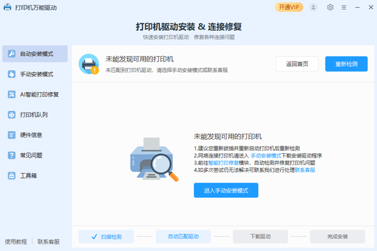377x251 pixels.
Task: Follow the 联系客服 link in tip 4
Action: 305,170
